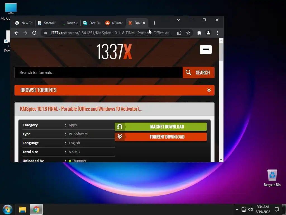Bookmark this page with the star icon

click(x=188, y=33)
